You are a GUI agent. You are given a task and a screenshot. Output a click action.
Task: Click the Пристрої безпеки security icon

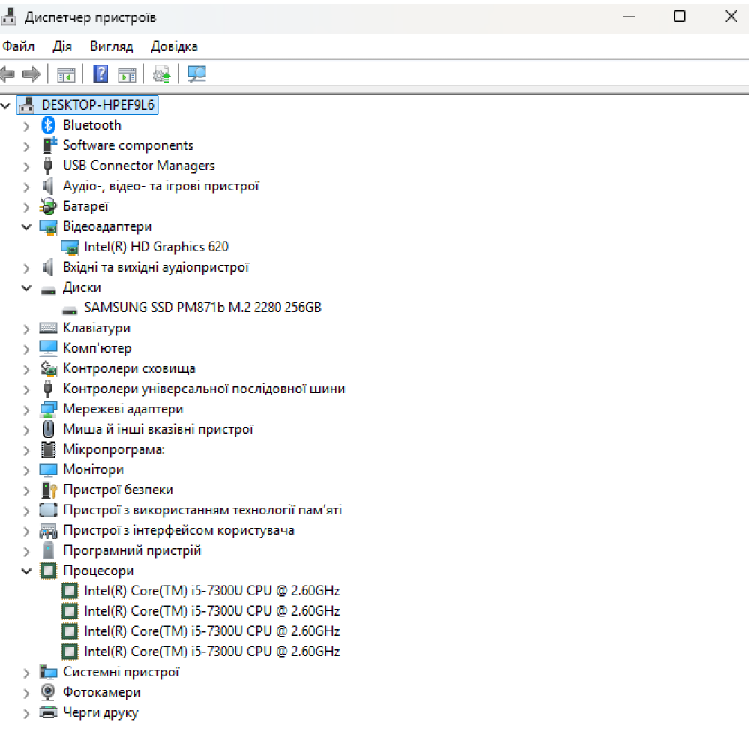[x=49, y=490]
